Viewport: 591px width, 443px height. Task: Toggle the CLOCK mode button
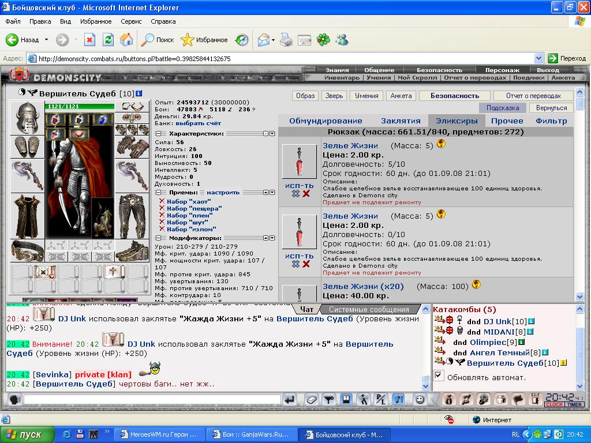coord(554,404)
